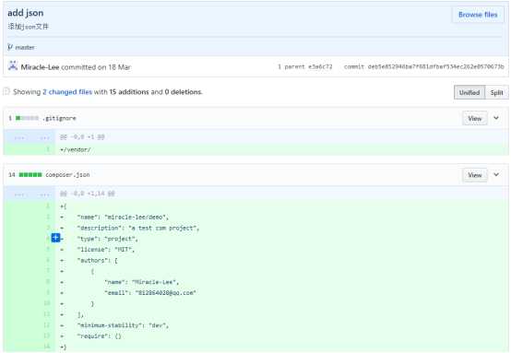Click the .gitignore diffstat bar

tap(27, 118)
